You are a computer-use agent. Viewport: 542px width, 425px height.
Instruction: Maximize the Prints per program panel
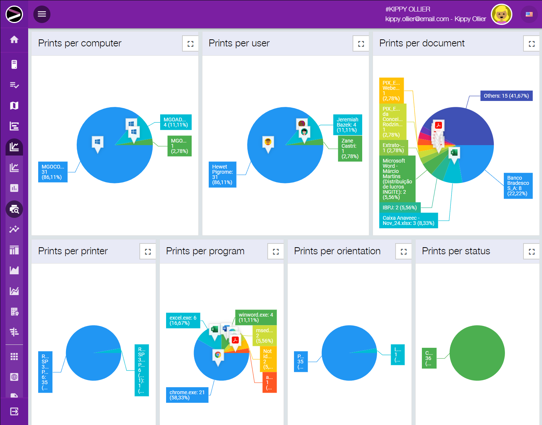click(276, 252)
